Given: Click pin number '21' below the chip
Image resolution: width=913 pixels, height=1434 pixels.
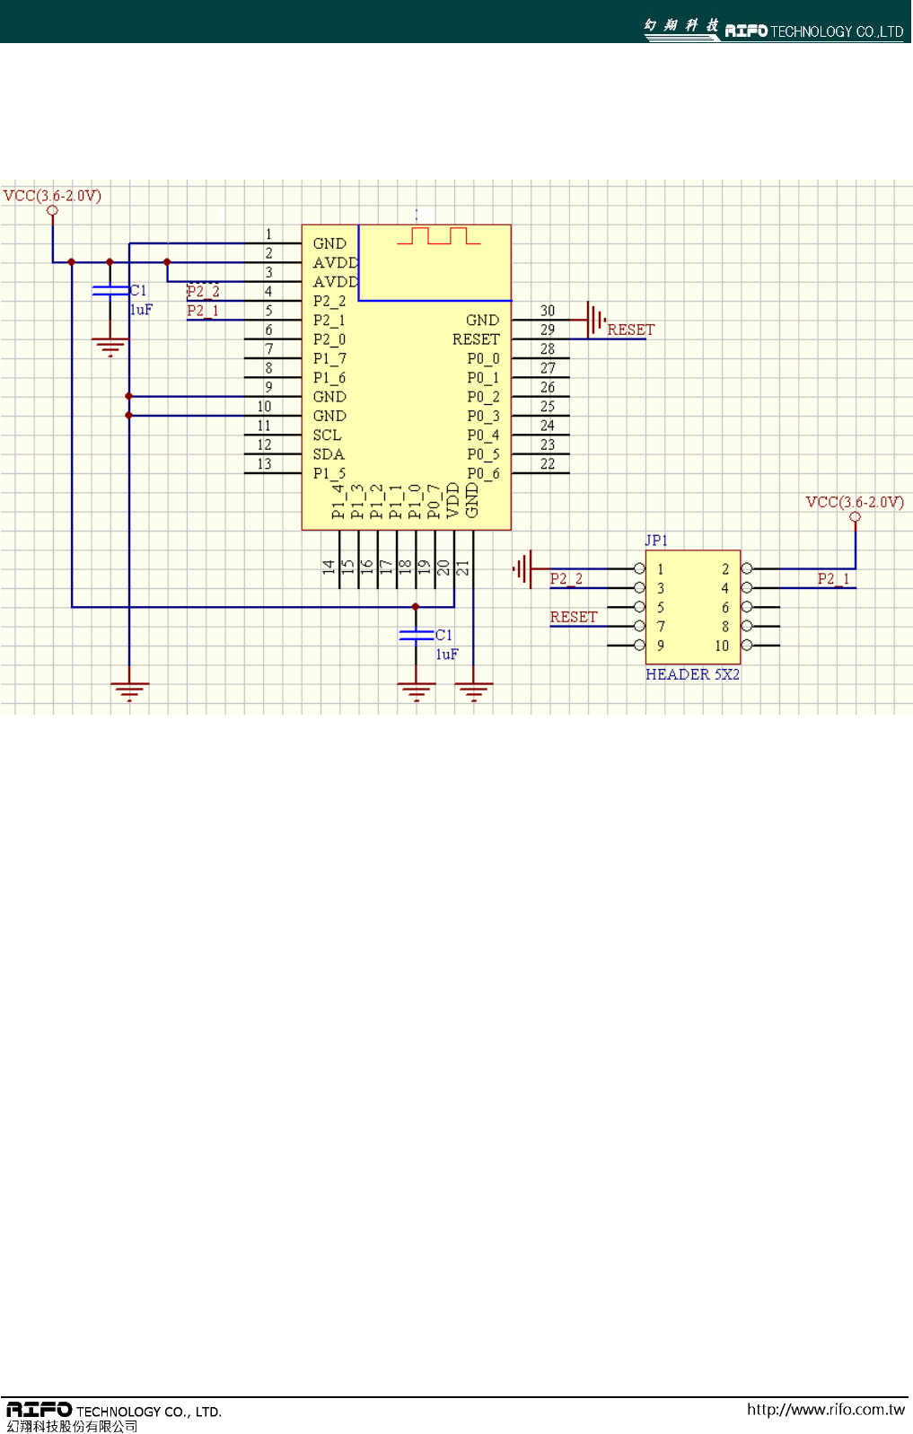Looking at the screenshot, I should (x=462, y=567).
